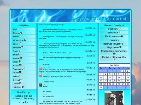Click the Steam logo icon
Image resolution: width=141 pixels, height=105 pixels.
(x=19, y=51)
